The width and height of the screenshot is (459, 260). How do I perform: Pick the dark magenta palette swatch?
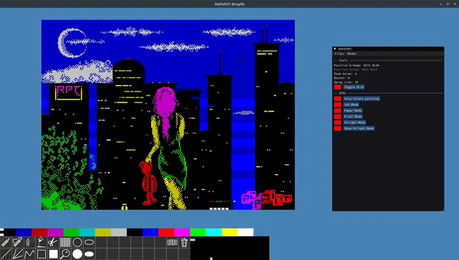(x=55, y=232)
